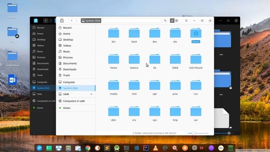Viewport: 270px width, 152px height.
Task: Open Trash in light sidebar
Action: [x=76, y=75]
